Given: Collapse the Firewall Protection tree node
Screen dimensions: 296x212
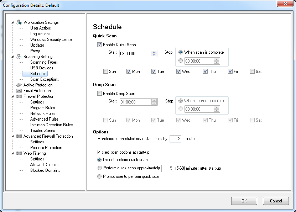Looking at the screenshot, I should [x=13, y=96].
